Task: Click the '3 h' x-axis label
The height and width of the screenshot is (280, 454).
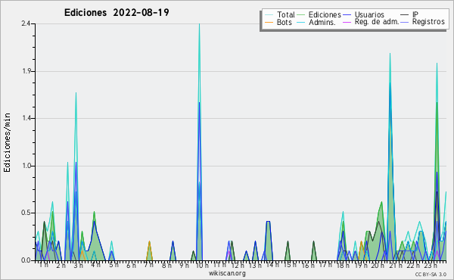Action: point(78,265)
